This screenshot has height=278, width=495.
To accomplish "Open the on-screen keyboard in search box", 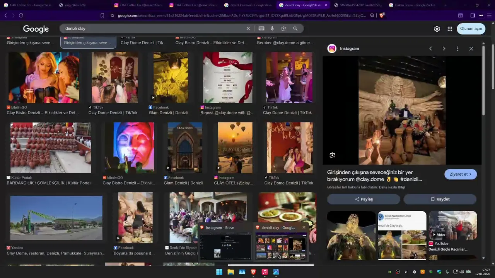I will 261,29.
